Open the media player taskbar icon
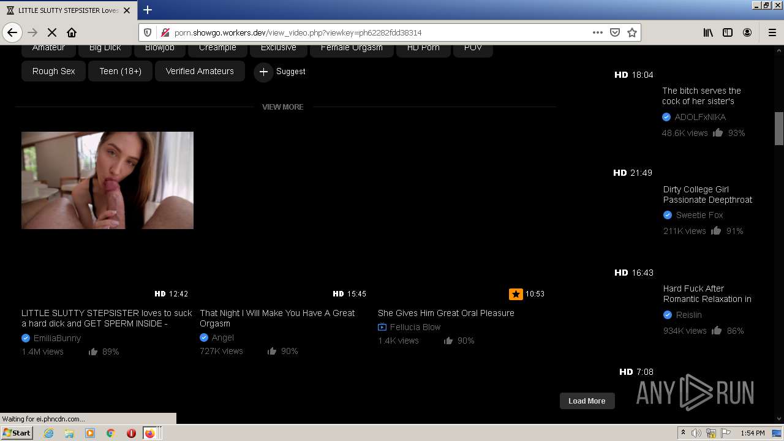Image resolution: width=784 pixels, height=441 pixels. [90, 433]
